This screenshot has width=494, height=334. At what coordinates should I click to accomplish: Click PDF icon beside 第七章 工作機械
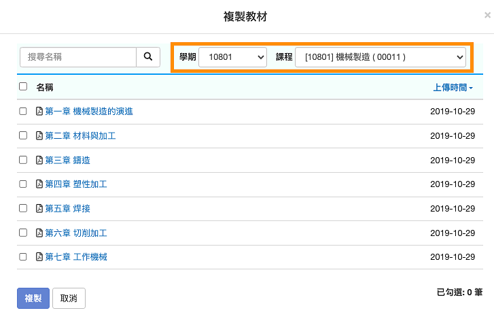click(39, 256)
